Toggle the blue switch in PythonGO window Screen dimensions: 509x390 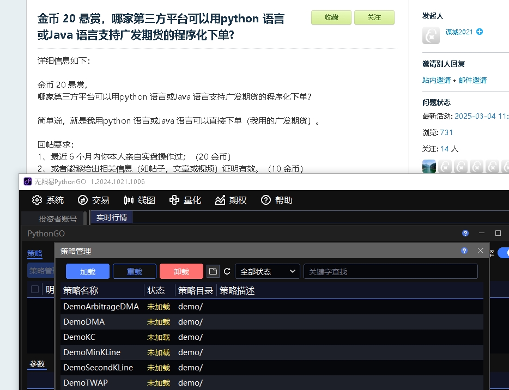(x=503, y=253)
